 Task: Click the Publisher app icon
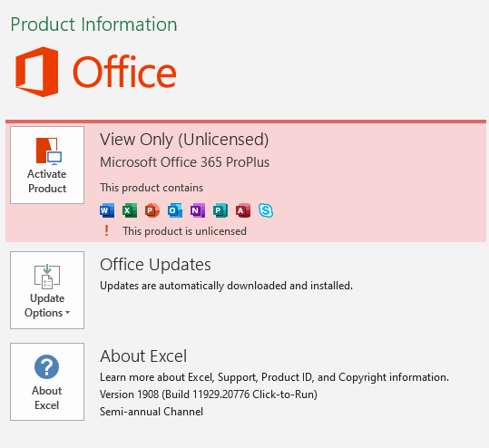[220, 210]
